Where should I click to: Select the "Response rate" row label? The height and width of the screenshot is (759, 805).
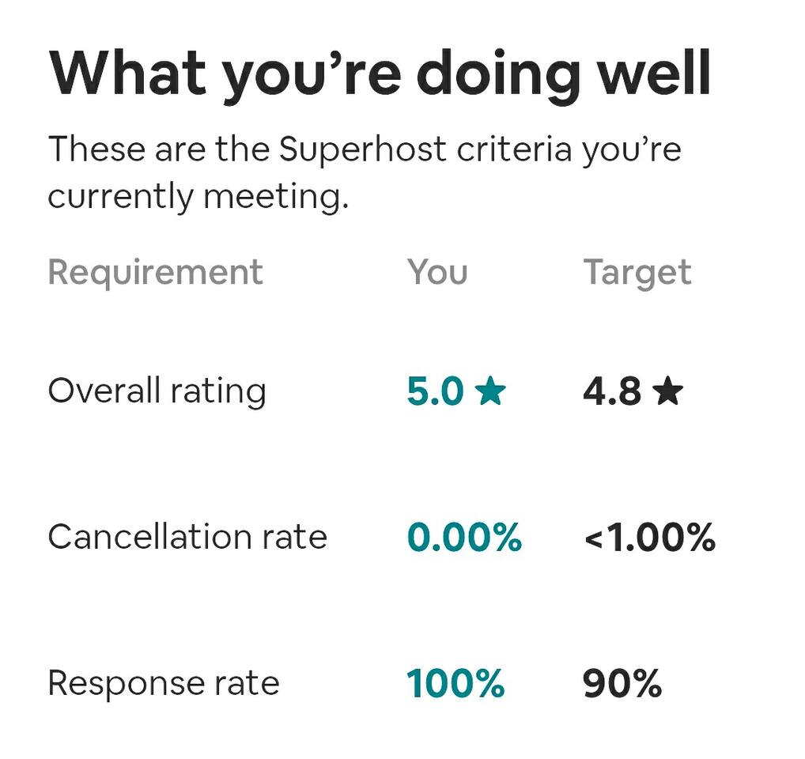164,683
